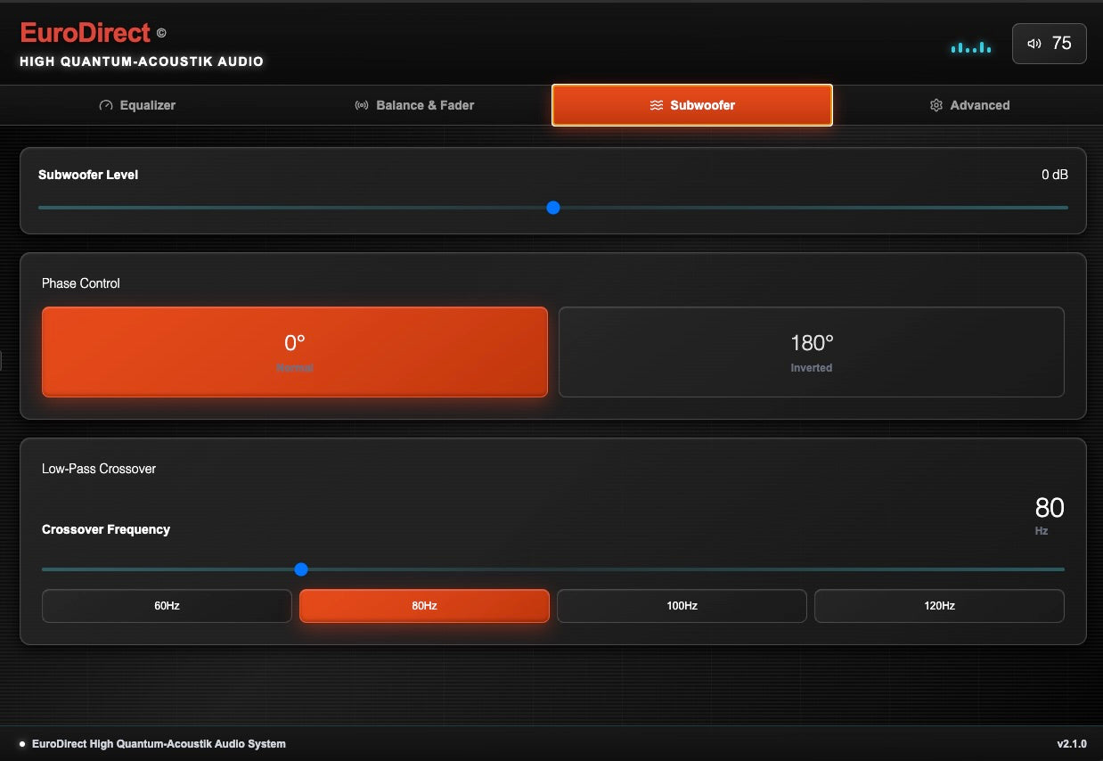Click the EuroDirect logo text
Screen dimensions: 1103x761
pos(86,33)
